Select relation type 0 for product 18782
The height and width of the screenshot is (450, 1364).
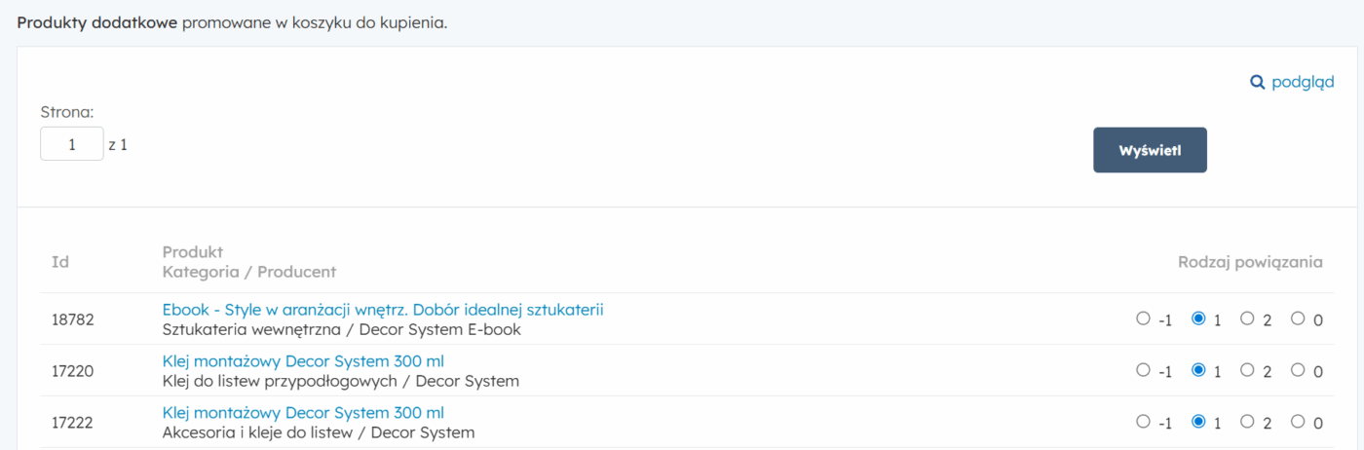[1298, 319]
